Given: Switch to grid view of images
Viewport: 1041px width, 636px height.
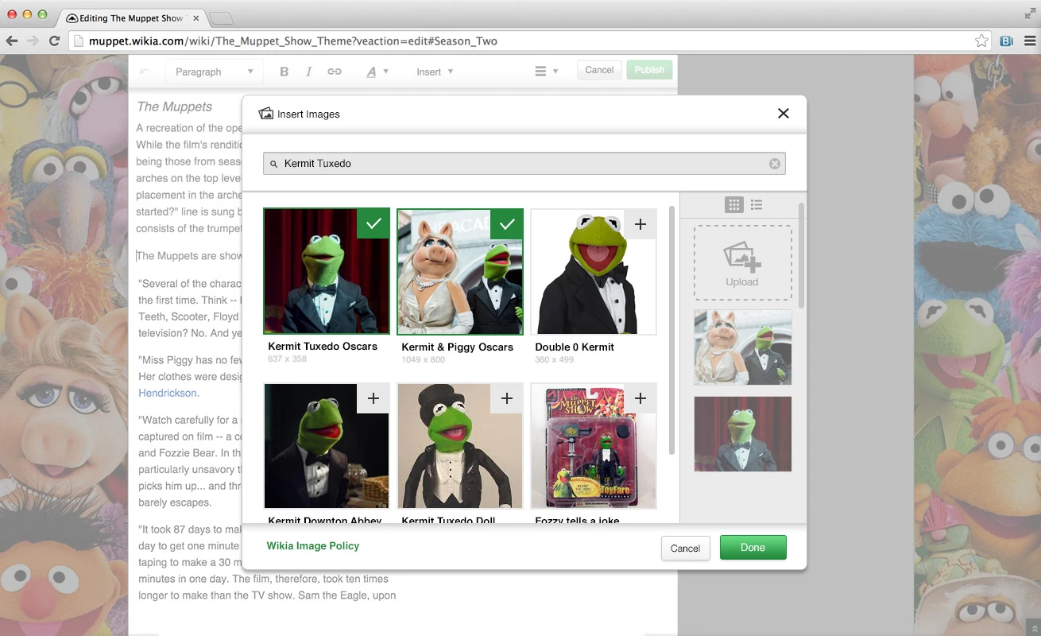Looking at the screenshot, I should point(734,204).
